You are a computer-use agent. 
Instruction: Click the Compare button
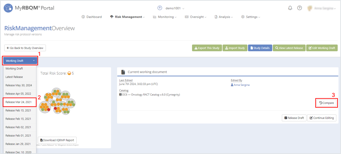point(327,103)
